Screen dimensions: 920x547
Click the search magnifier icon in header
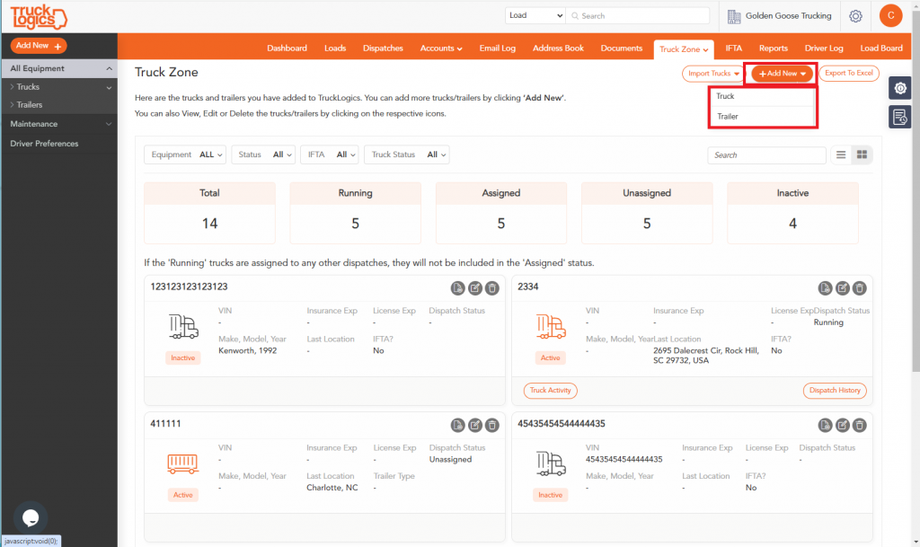tap(575, 16)
